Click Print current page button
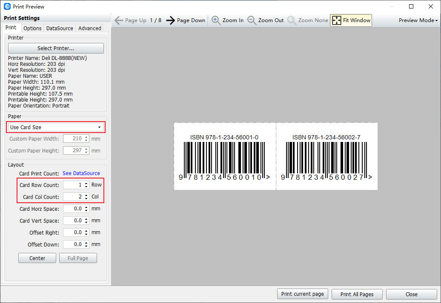 tap(302, 294)
